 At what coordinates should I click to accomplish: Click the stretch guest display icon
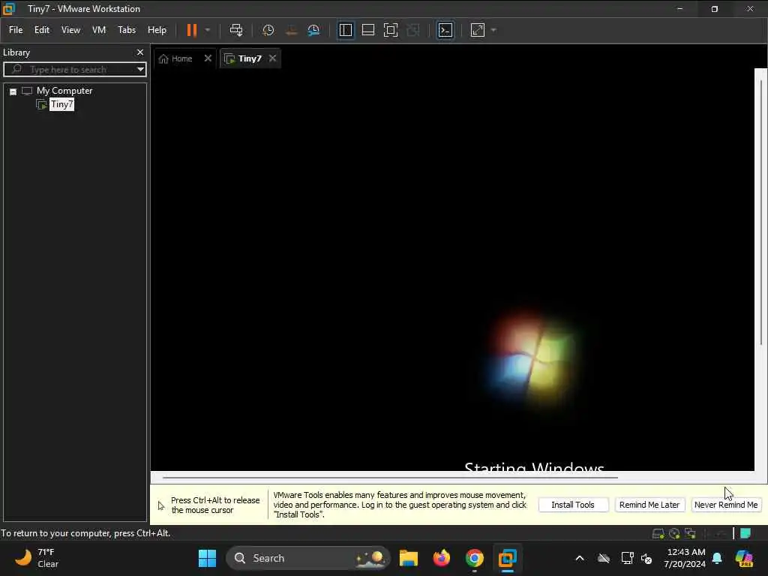tap(478, 30)
